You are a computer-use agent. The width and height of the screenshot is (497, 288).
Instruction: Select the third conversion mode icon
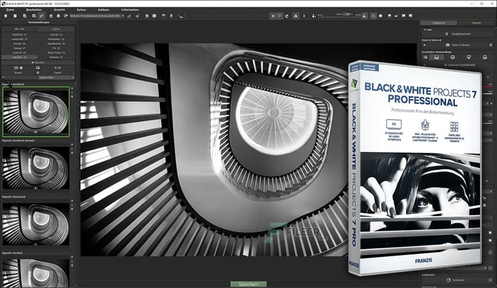click(x=452, y=57)
